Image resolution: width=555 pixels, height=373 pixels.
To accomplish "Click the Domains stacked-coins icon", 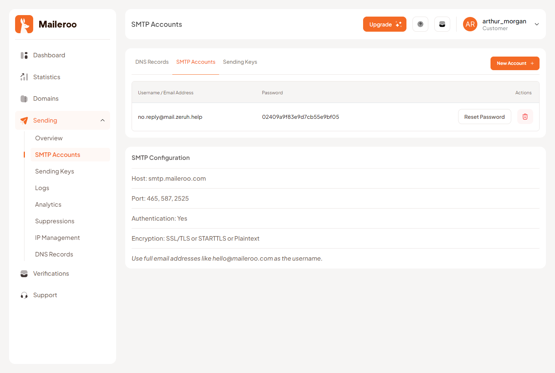I will click(24, 98).
